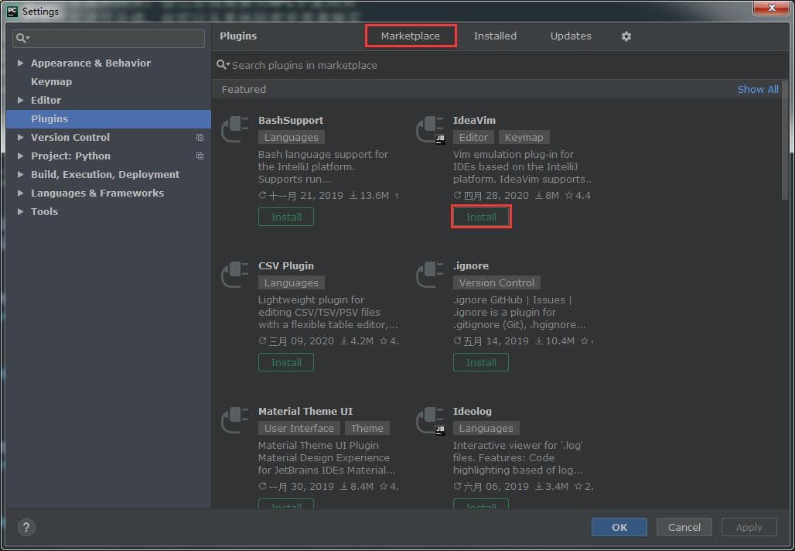795x551 pixels.
Task: Expand Languages & Frameworks arrow
Action: (20, 193)
